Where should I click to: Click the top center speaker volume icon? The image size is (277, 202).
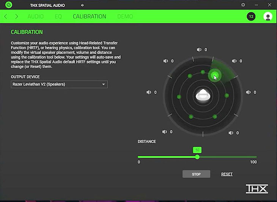click(199, 50)
